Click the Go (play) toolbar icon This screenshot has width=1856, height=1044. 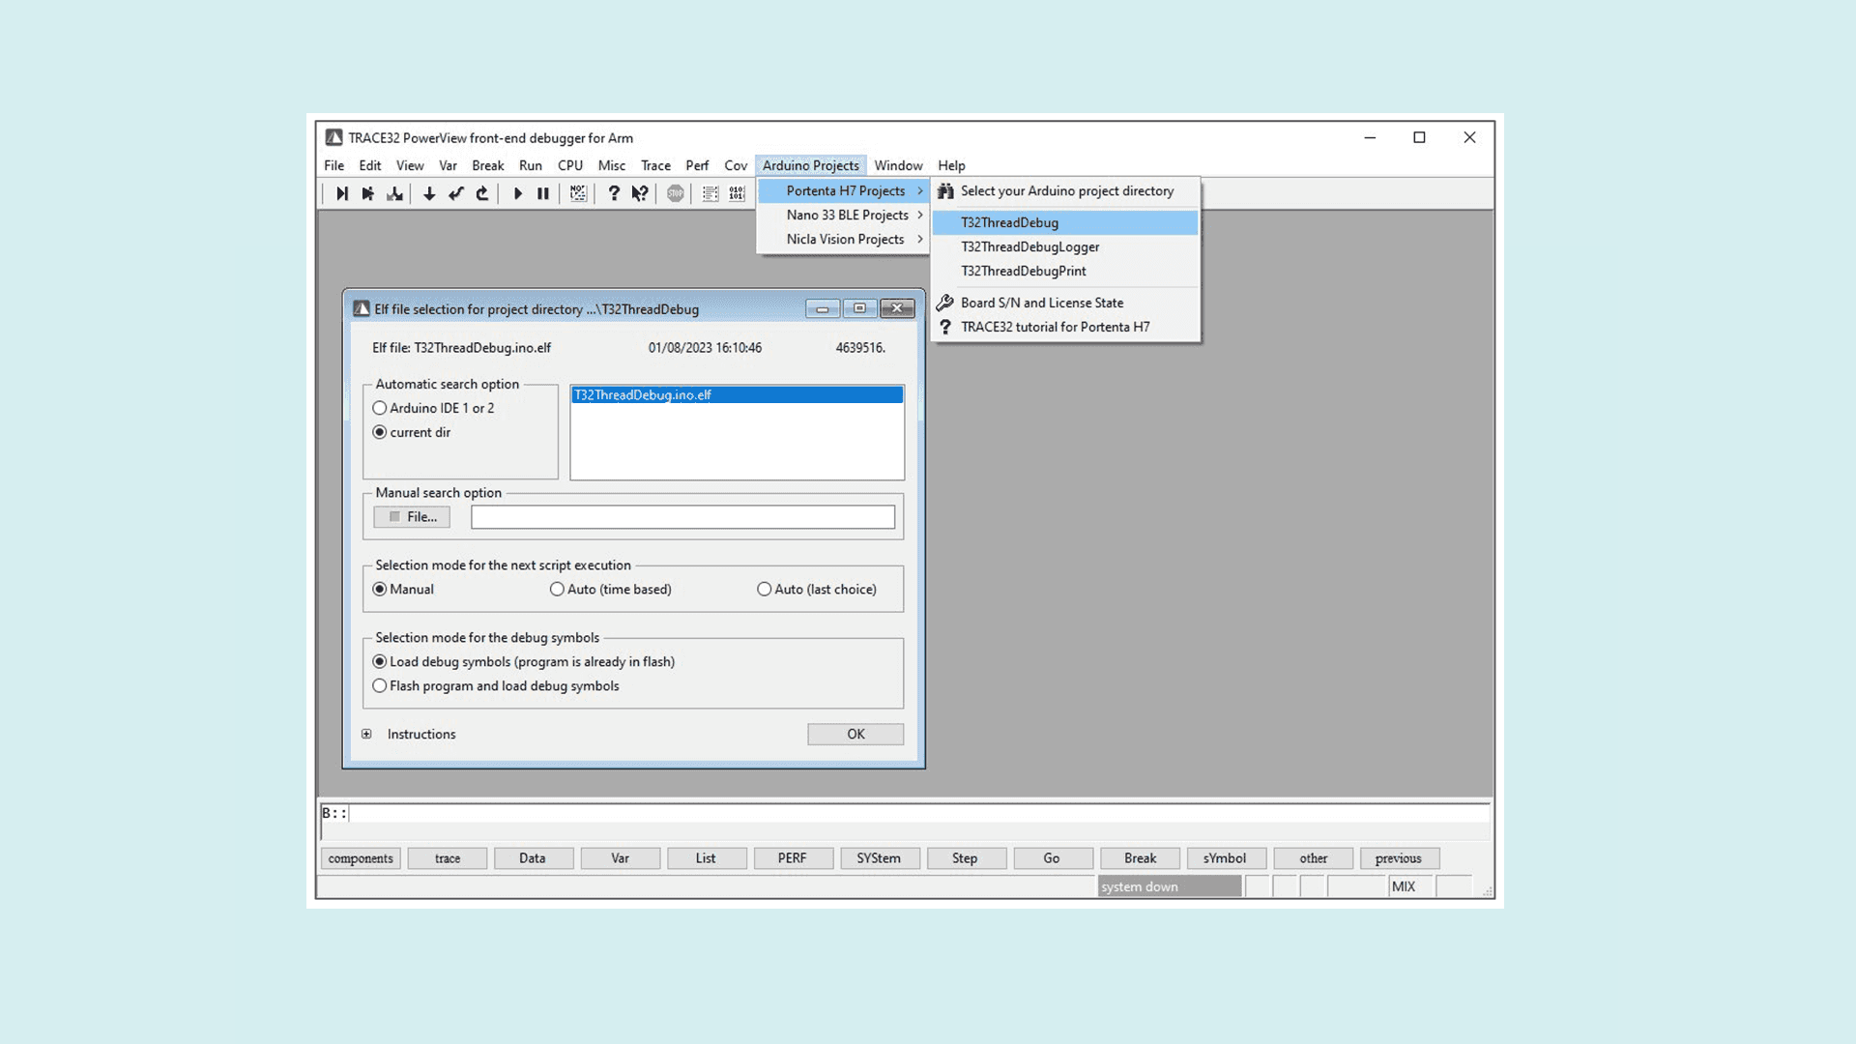coord(517,193)
